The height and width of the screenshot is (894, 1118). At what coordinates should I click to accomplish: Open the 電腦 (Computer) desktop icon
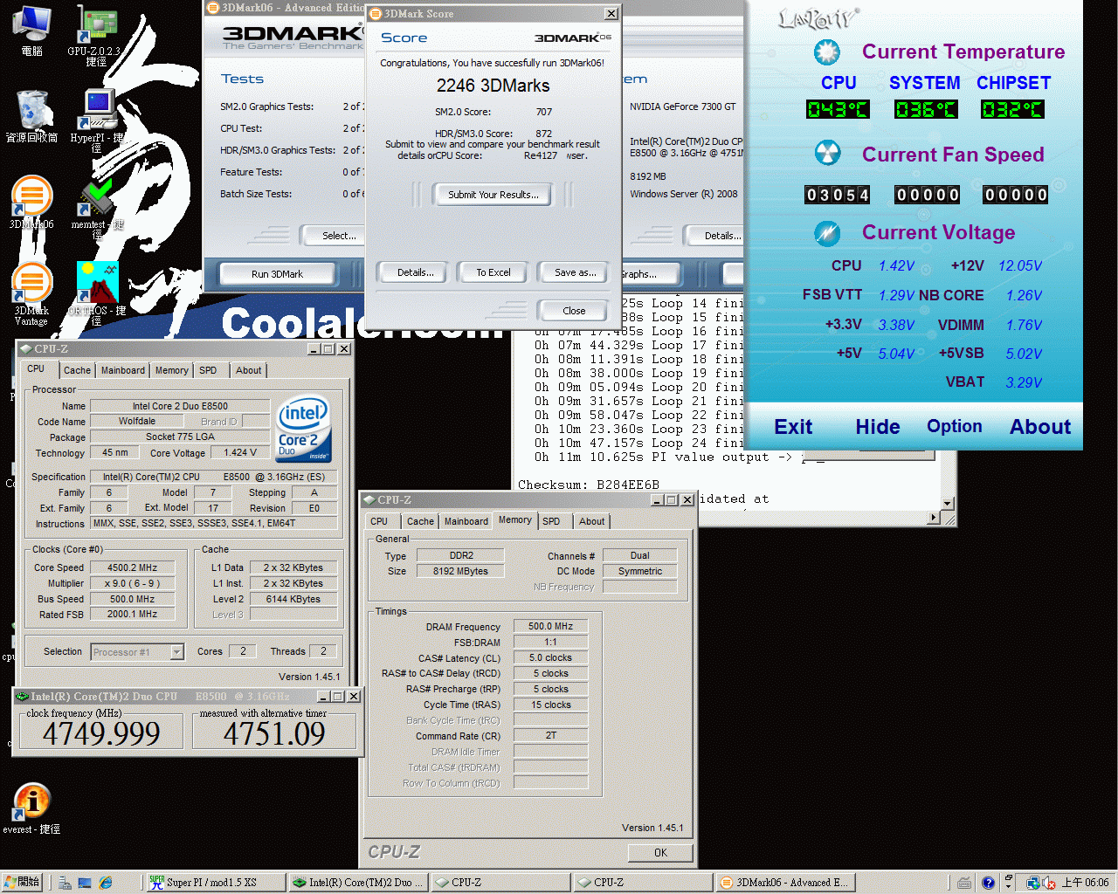[x=32, y=30]
